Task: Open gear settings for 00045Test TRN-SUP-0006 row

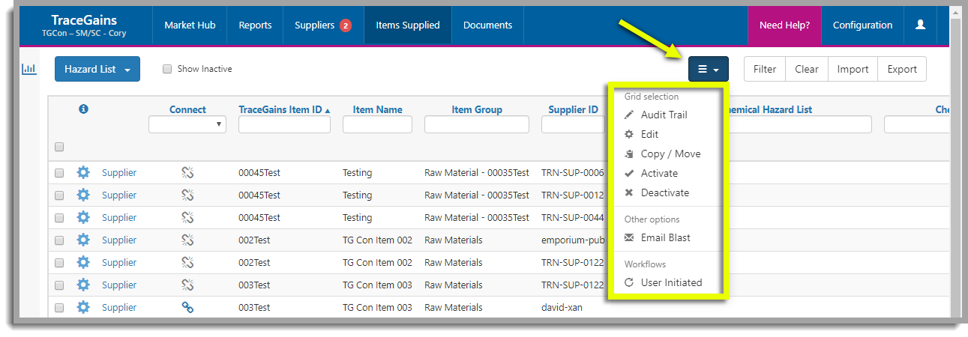Action: [x=83, y=172]
